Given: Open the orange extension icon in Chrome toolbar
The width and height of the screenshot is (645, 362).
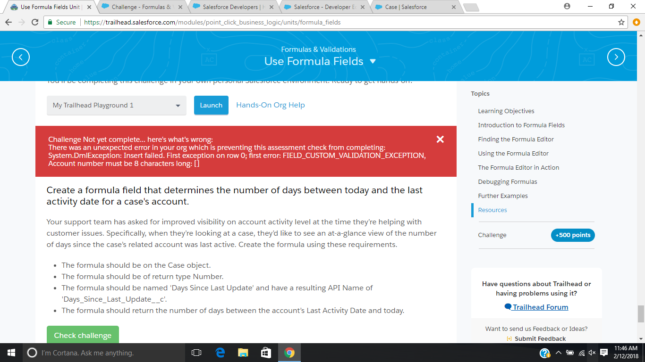Looking at the screenshot, I should 636,22.
